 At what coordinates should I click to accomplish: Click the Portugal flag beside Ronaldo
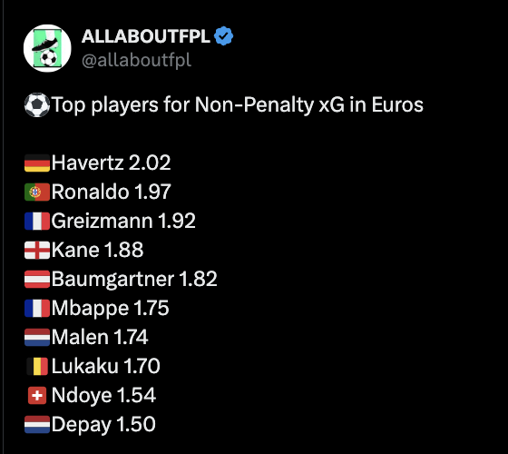coord(37,192)
